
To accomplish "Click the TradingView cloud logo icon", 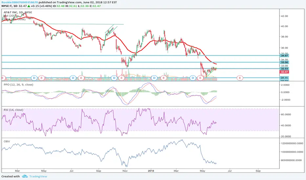I will click(25, 176).
